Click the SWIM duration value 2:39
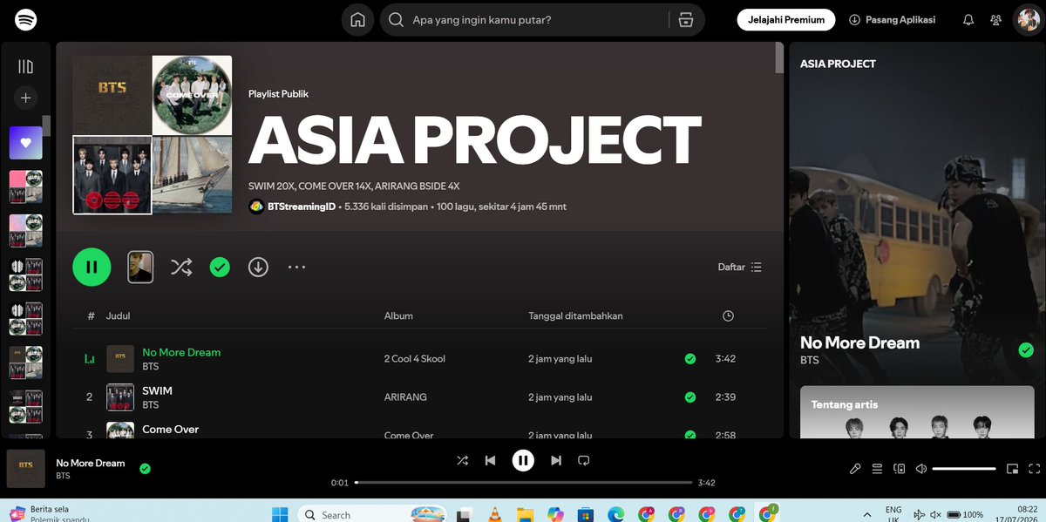 [x=725, y=397]
